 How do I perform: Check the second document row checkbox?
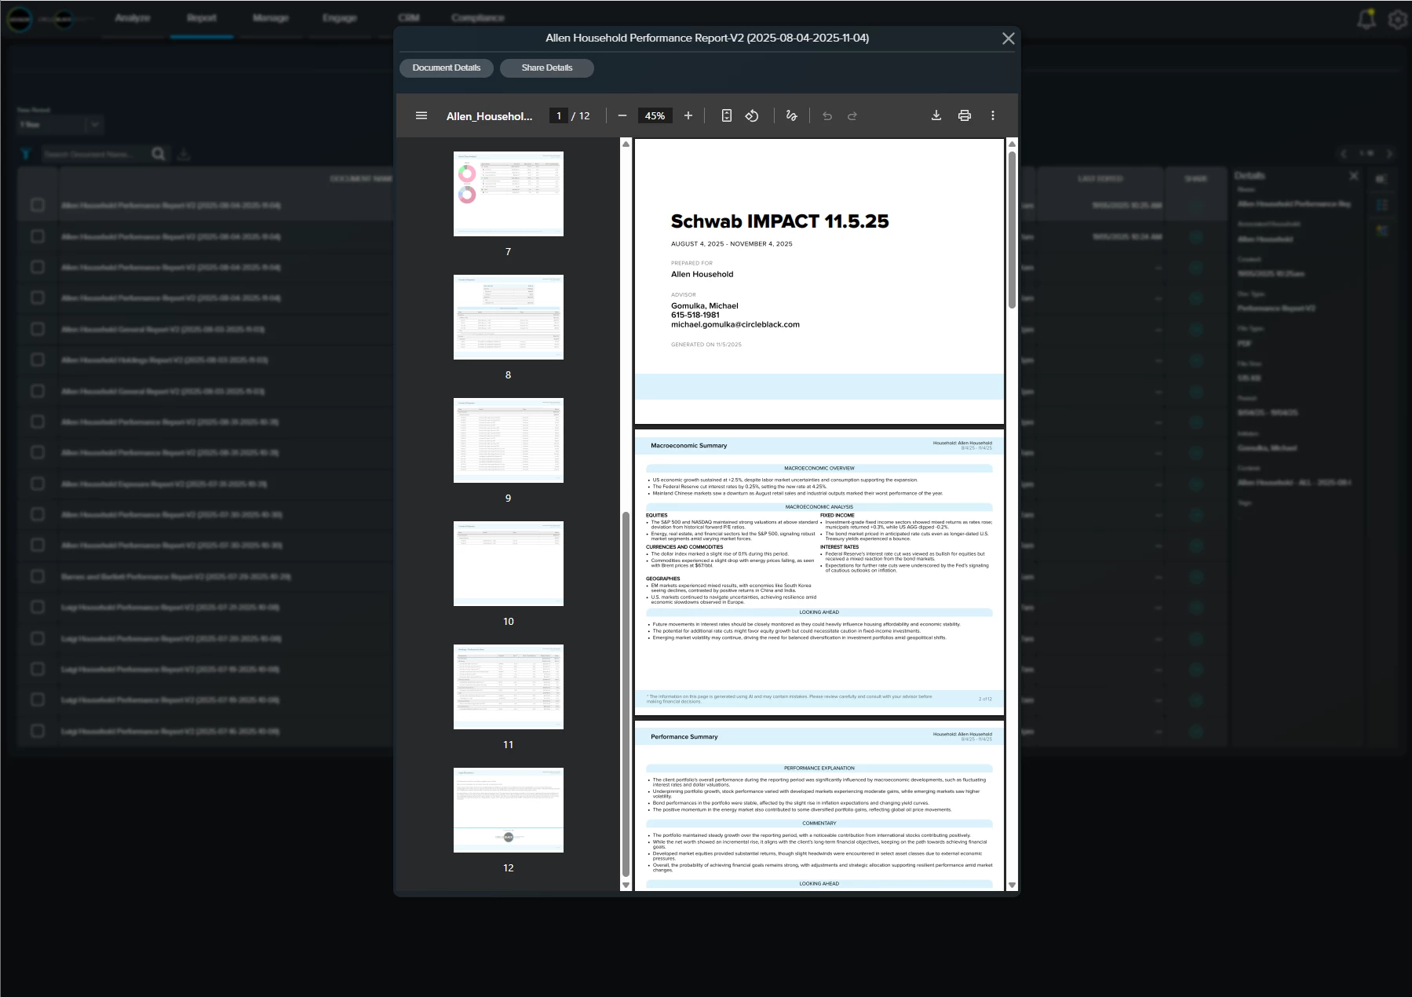coord(38,236)
